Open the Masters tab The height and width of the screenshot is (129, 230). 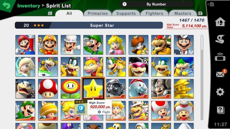click(183, 13)
